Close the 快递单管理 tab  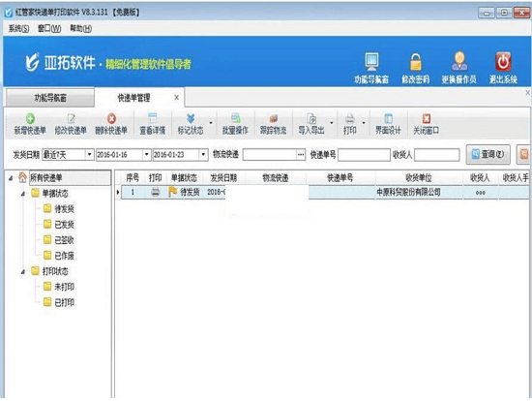[176, 98]
